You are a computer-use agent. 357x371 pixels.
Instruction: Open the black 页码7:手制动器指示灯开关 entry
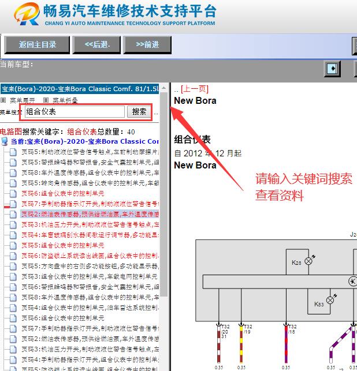coord(90,328)
